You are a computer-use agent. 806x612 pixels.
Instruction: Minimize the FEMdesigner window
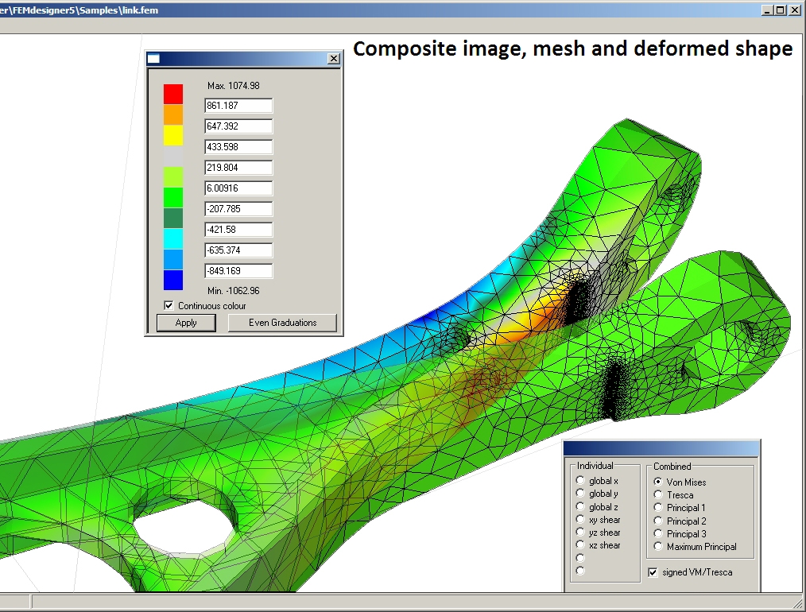pyautogui.click(x=767, y=10)
